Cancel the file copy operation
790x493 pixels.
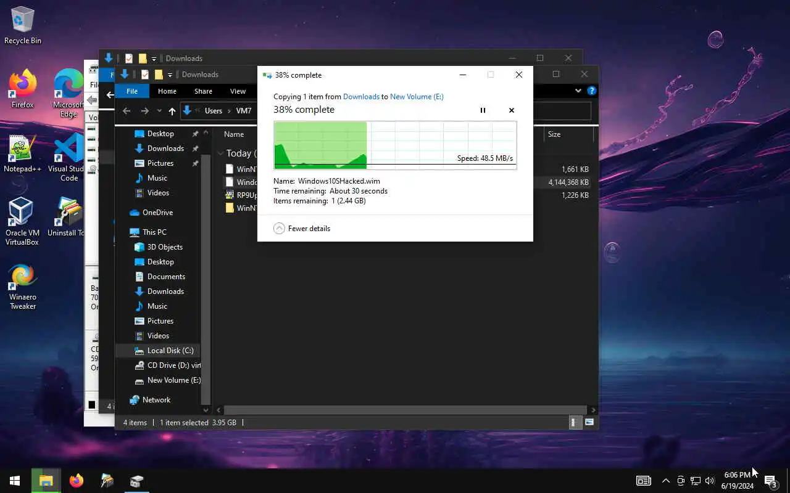(x=511, y=110)
